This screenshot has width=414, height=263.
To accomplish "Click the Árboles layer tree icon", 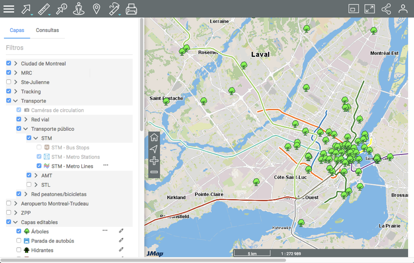I will click(x=27, y=231).
